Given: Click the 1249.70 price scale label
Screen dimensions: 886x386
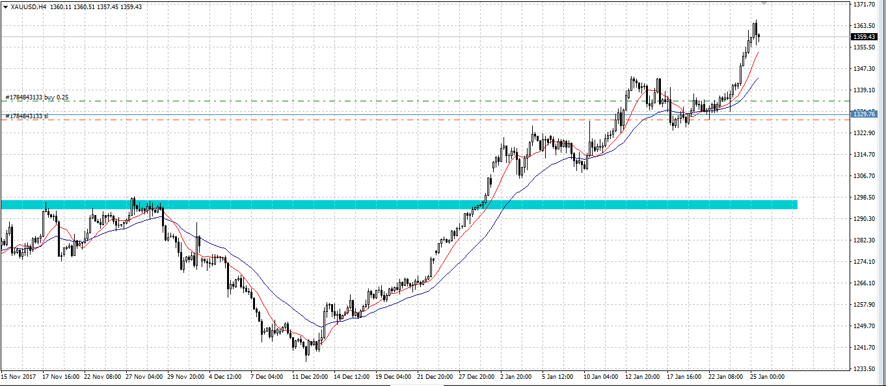Looking at the screenshot, I should click(863, 326).
